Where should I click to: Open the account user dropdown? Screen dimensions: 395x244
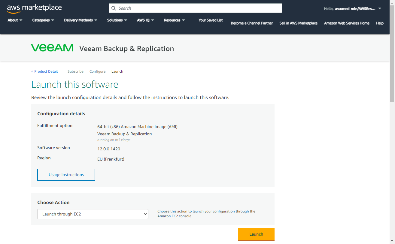(353, 9)
